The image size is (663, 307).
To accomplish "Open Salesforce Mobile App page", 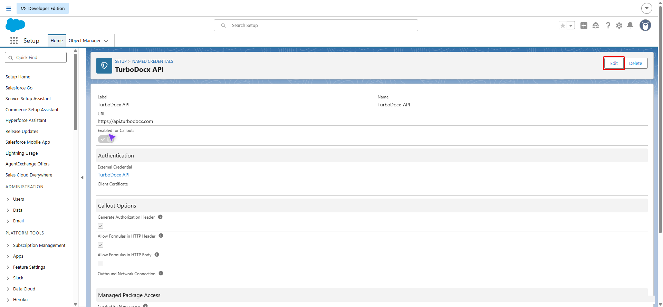I will [x=28, y=142].
